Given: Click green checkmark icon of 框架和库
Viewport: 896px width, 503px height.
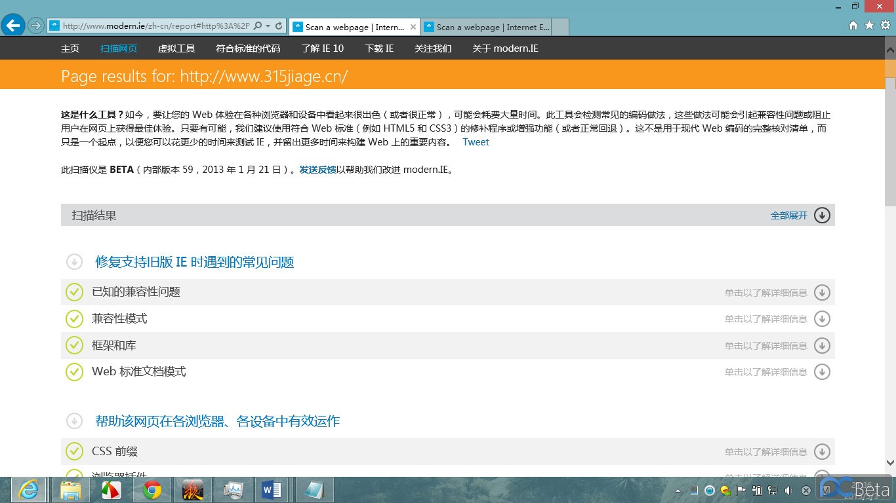Looking at the screenshot, I should [x=74, y=345].
